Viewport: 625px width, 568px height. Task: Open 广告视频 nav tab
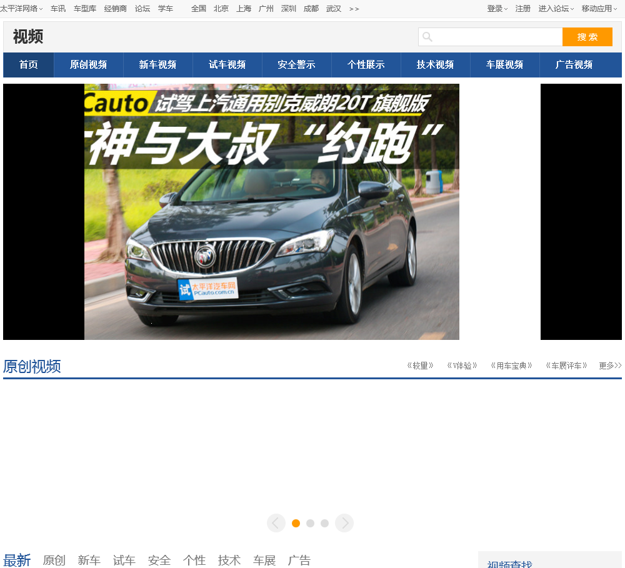(574, 64)
